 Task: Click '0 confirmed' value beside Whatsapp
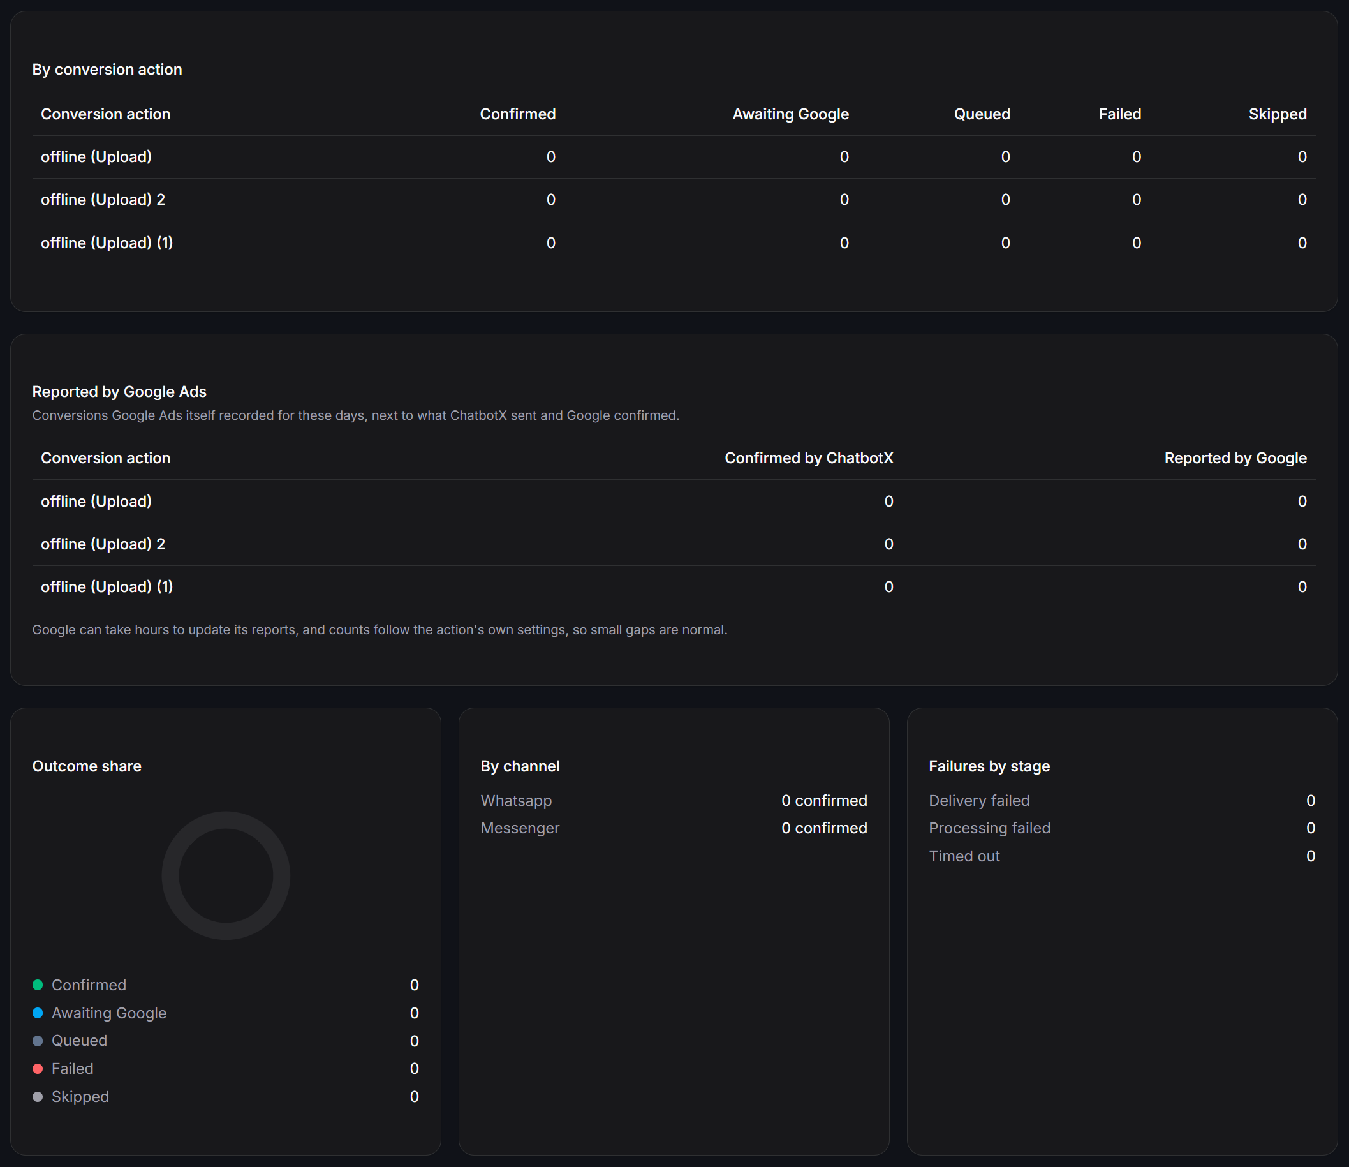[x=824, y=800]
